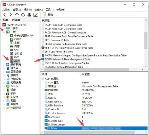Image resolution: width=149 pixels, height=135 pixels.
Task: Click the 表描述 column header
Action: 46,20
